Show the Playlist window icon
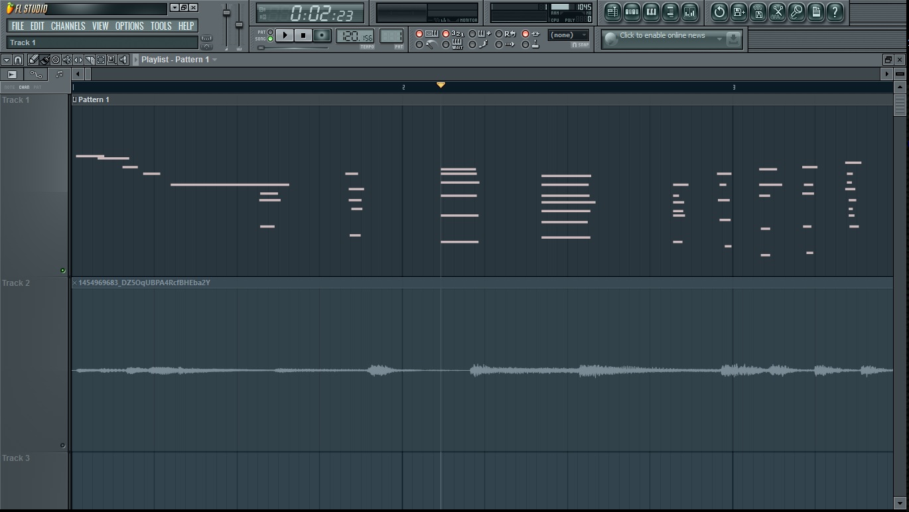This screenshot has width=909, height=512. click(x=612, y=11)
